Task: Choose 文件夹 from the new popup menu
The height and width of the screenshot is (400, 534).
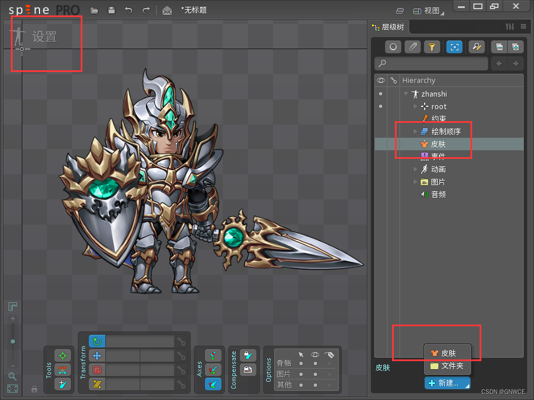Action: pos(448,366)
